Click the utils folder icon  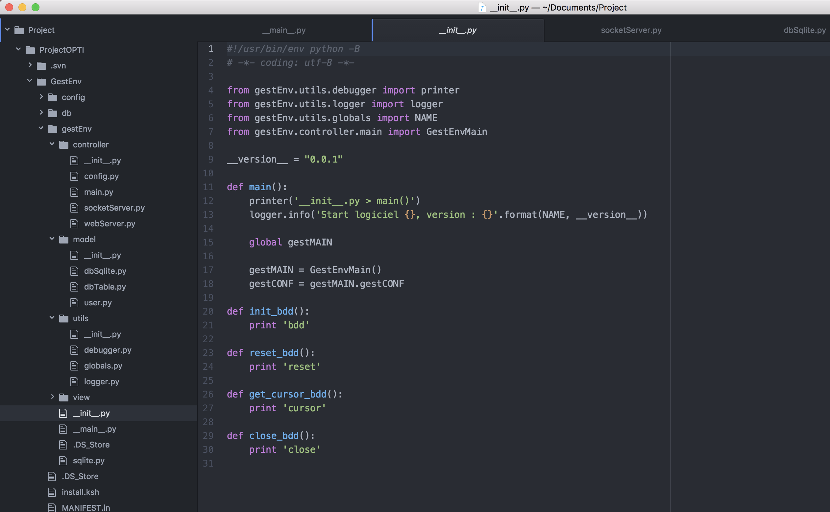[x=63, y=319]
